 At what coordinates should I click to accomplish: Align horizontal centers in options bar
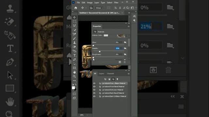[120, 8]
